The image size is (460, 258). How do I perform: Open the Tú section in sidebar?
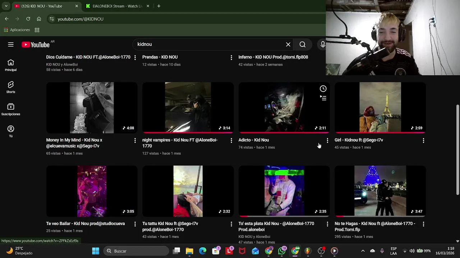(x=11, y=131)
